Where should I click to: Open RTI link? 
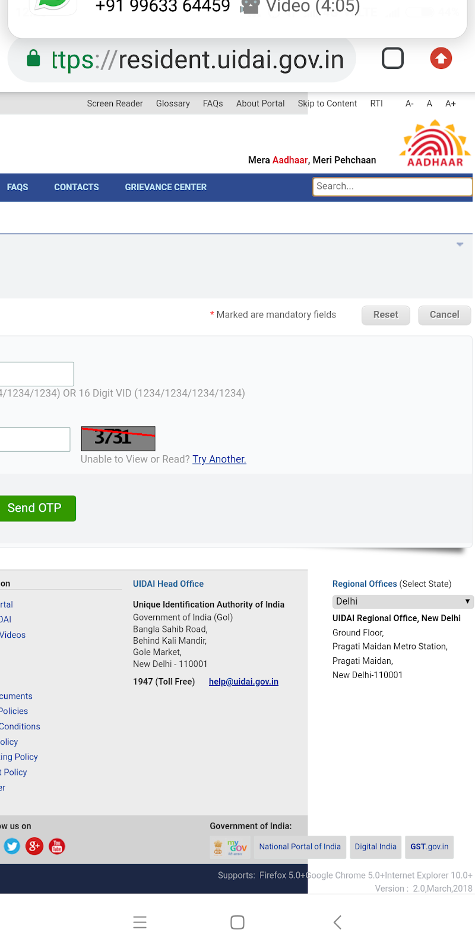pos(376,103)
